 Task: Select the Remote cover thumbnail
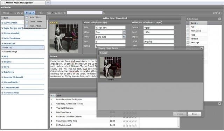coord(110,68)
